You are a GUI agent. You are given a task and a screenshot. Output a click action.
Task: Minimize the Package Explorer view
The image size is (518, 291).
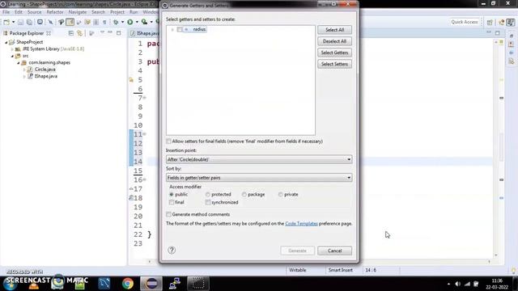[x=110, y=32]
